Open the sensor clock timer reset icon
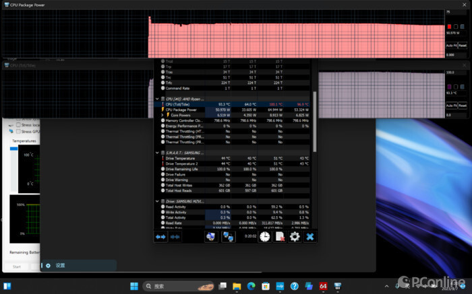This screenshot has height=294, width=472. coord(264,237)
